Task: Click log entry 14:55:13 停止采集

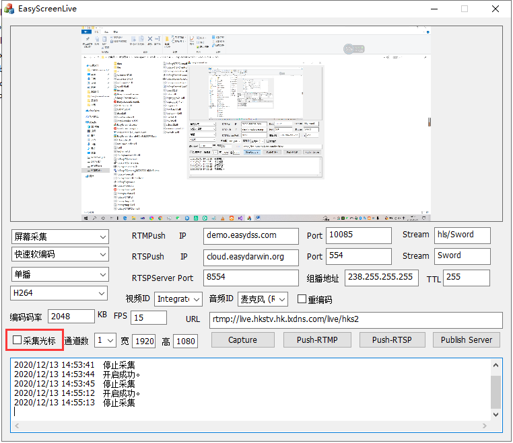Action: 75,403
